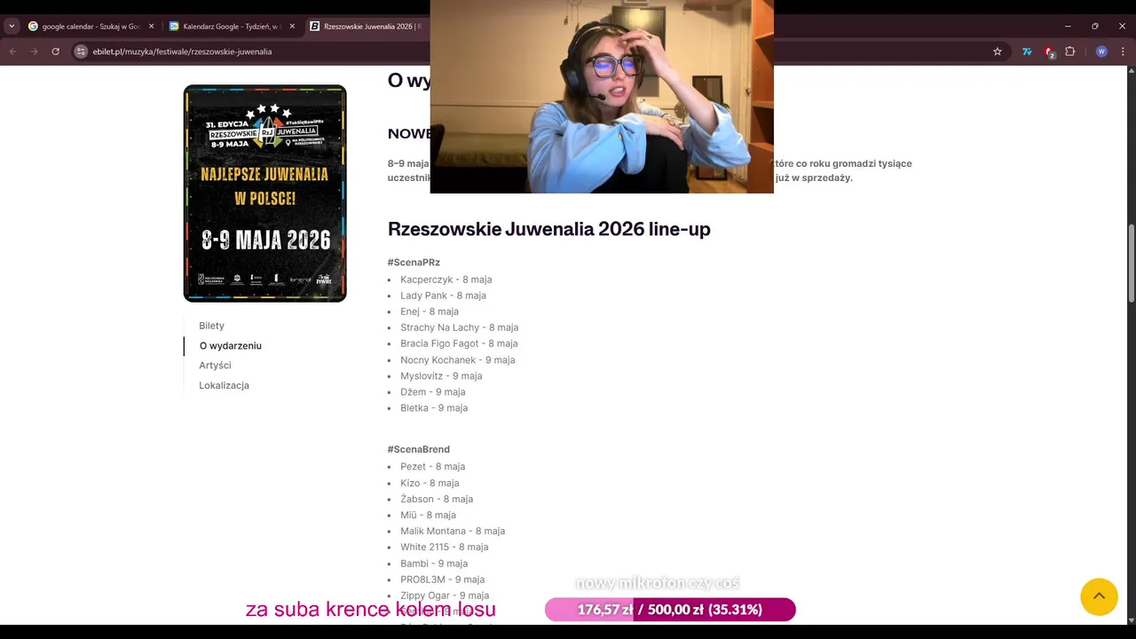1136x639 pixels.
Task: Click 'Bracia Figo Fagot - 8 maja'
Action: [459, 343]
